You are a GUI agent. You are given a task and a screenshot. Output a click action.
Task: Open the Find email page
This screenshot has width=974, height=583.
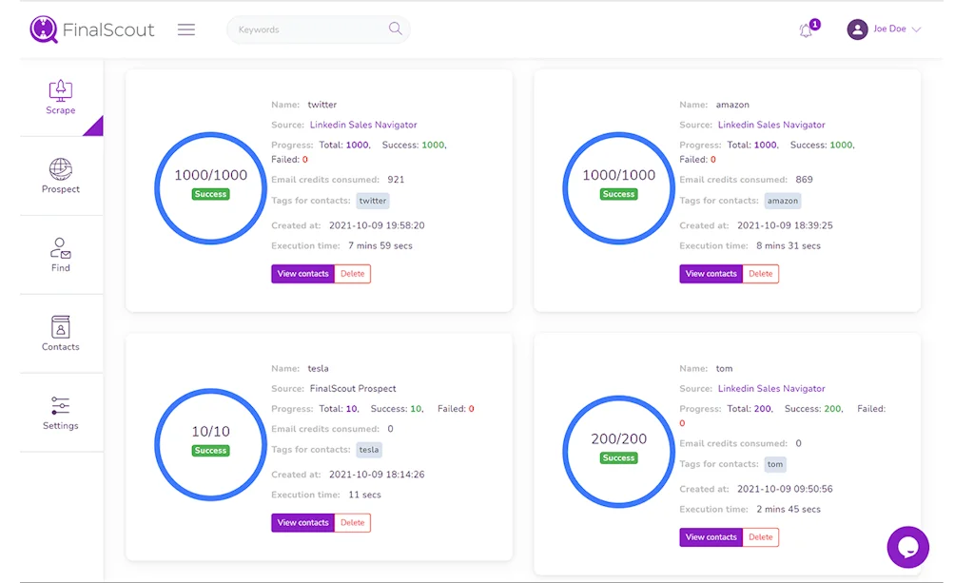(61, 255)
